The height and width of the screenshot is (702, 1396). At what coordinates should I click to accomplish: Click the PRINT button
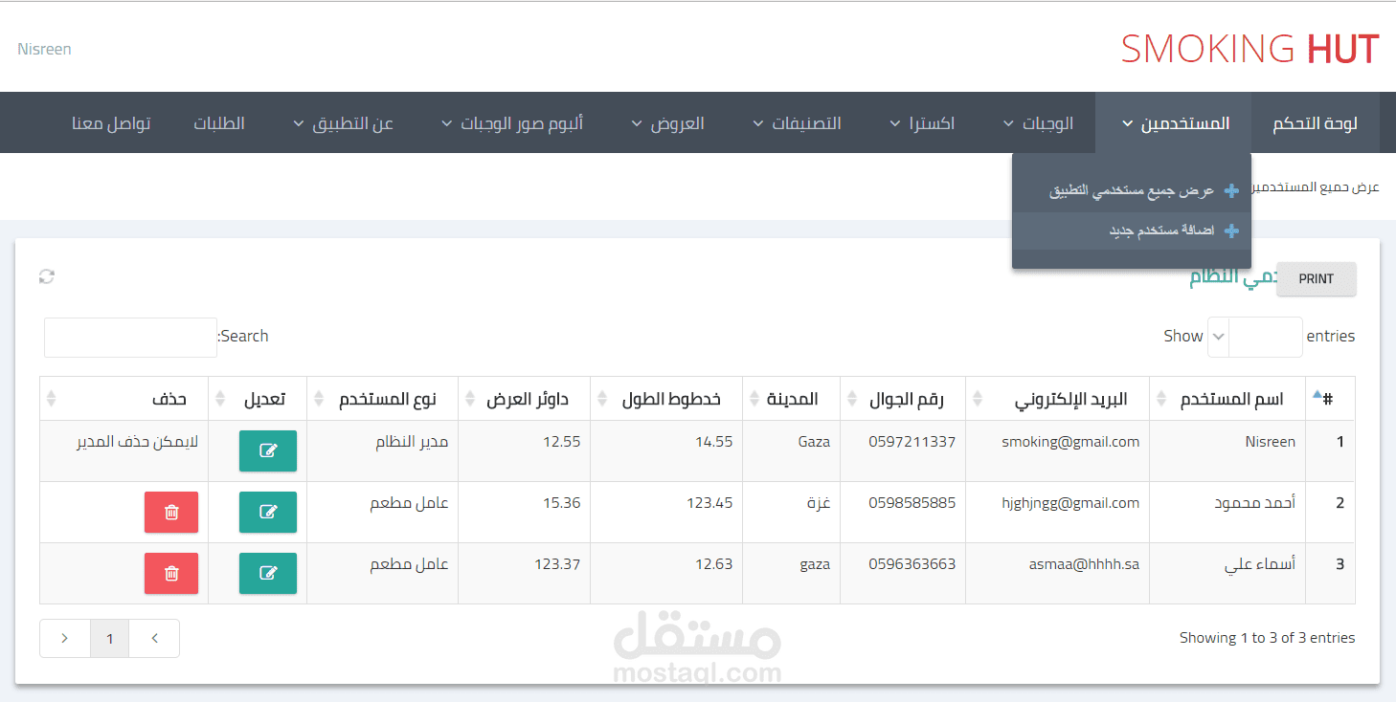(1317, 278)
